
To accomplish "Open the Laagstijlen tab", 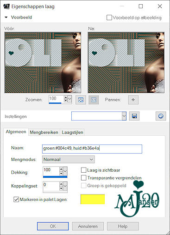I will (72, 133).
